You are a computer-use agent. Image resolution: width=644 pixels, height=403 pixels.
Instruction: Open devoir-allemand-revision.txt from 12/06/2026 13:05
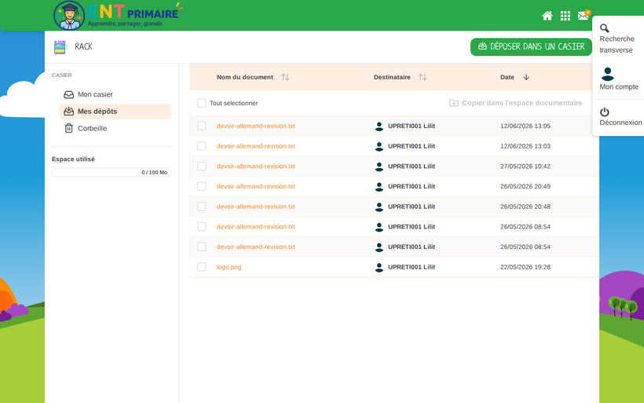pyautogui.click(x=256, y=126)
